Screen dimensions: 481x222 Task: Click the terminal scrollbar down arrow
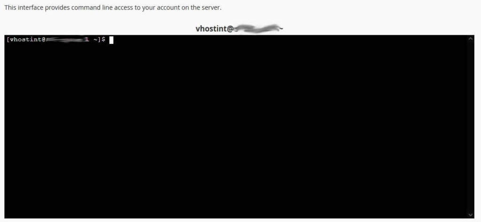pyautogui.click(x=471, y=214)
